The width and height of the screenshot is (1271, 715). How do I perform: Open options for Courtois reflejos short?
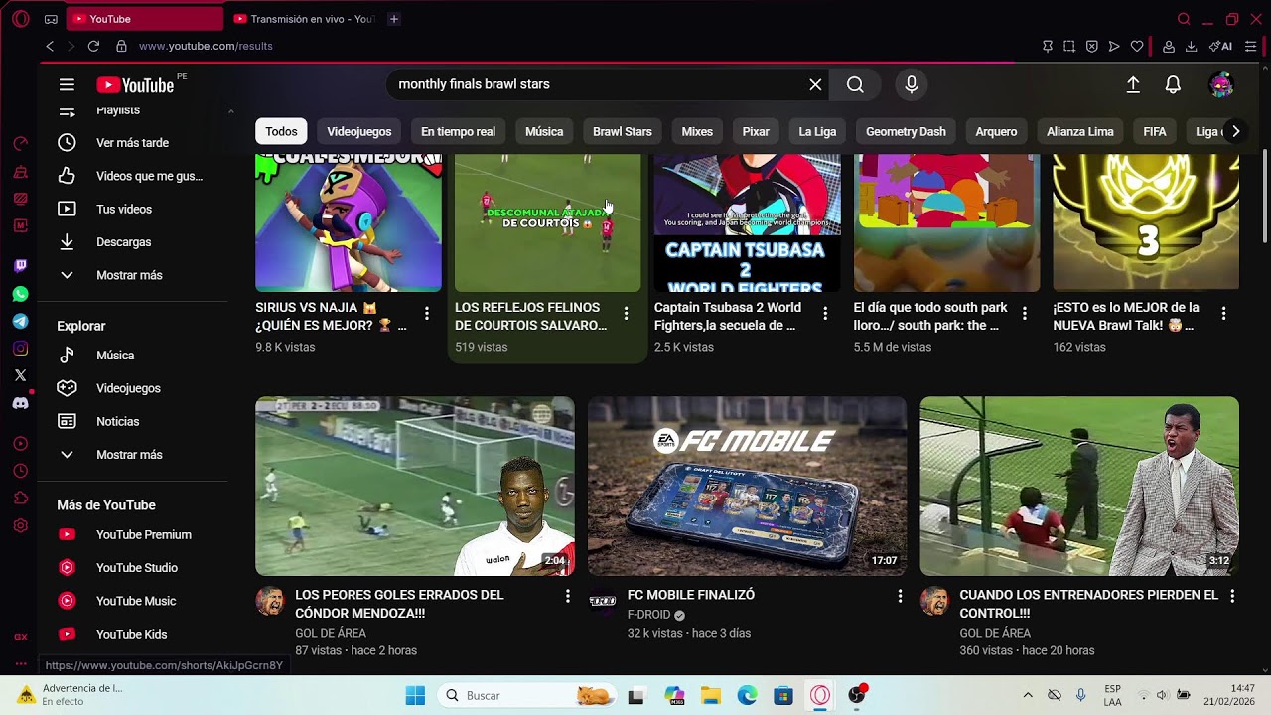click(x=626, y=314)
